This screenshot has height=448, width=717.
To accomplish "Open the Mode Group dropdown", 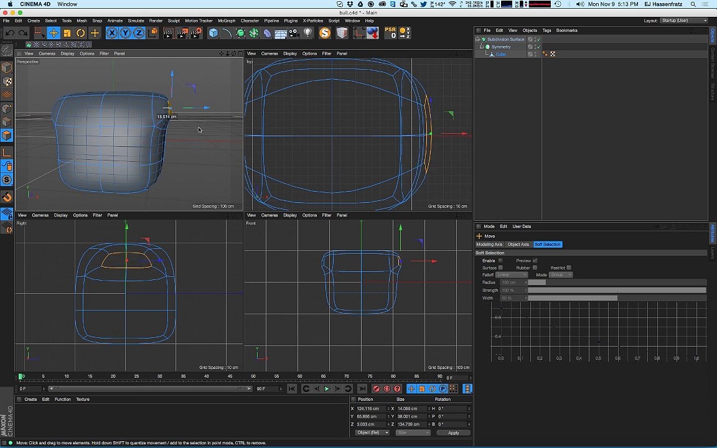I will coord(561,275).
